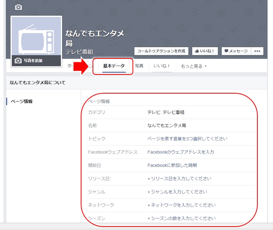Click the トピック row label

97,139
